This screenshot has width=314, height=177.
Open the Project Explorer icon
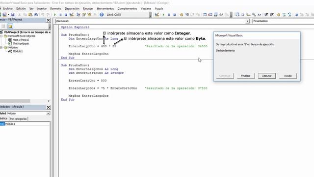(78, 15)
